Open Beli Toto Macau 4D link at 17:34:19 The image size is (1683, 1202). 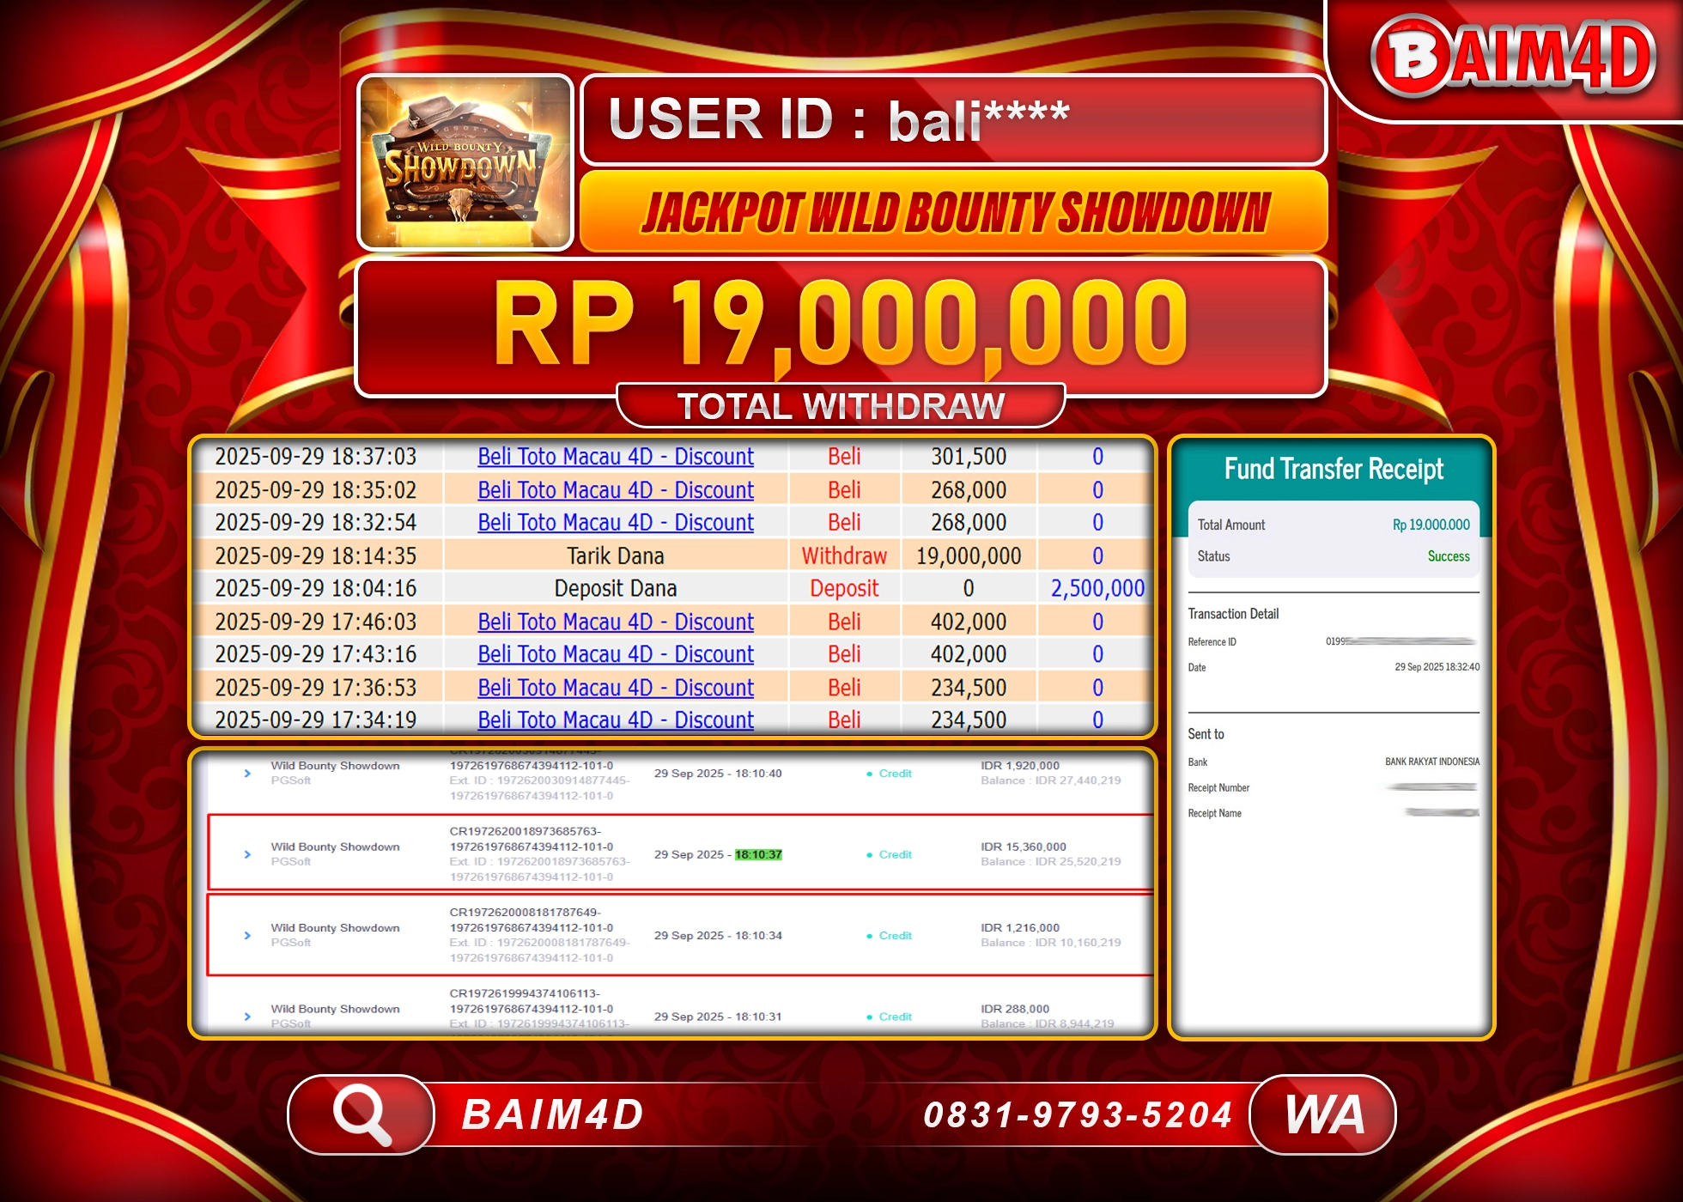616,720
